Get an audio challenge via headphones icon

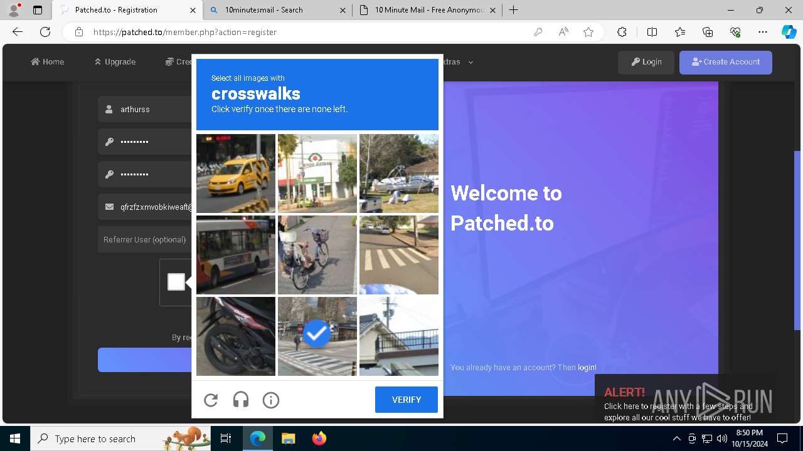[241, 400]
